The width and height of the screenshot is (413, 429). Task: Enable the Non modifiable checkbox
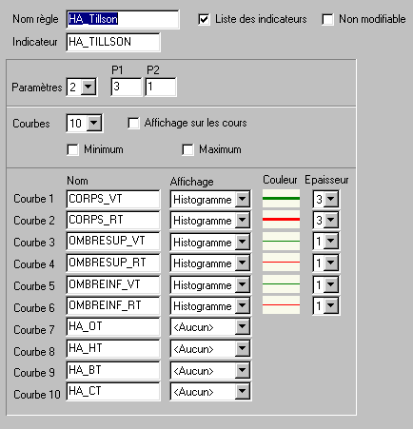[x=327, y=19]
